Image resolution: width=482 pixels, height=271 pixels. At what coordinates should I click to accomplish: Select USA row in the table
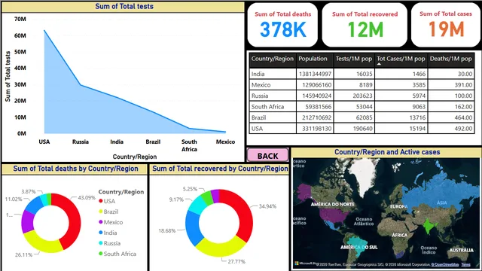[361, 129]
